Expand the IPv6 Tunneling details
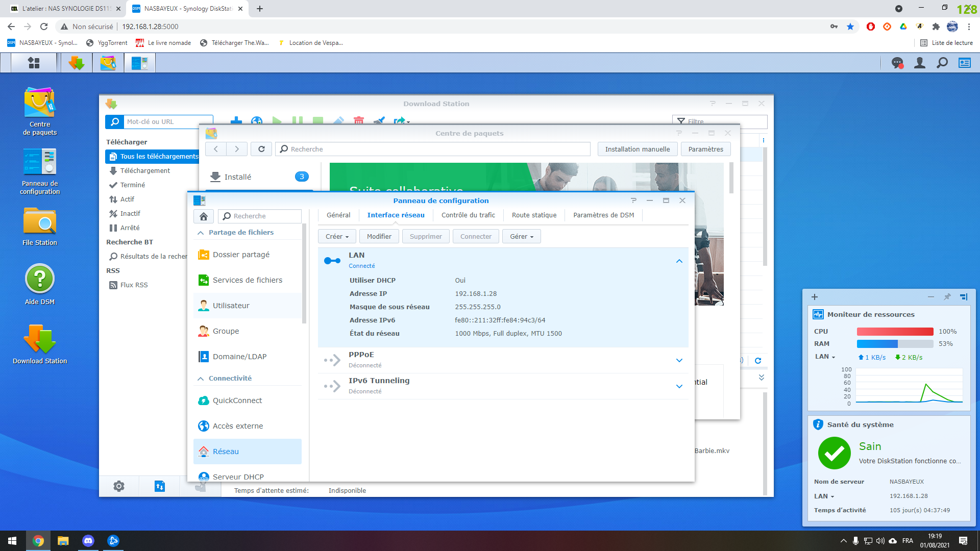 [x=679, y=386]
